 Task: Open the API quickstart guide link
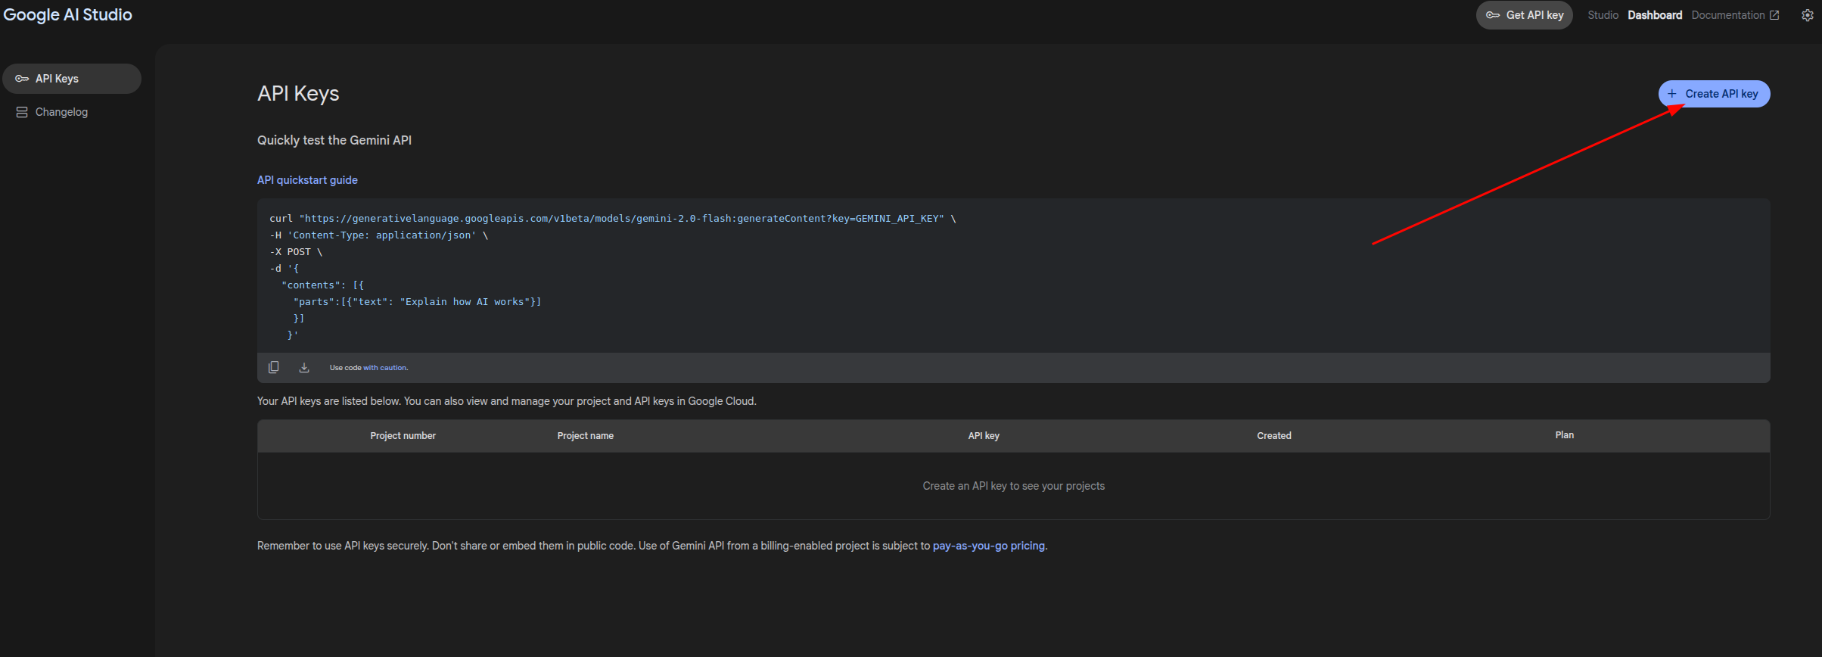tap(307, 180)
